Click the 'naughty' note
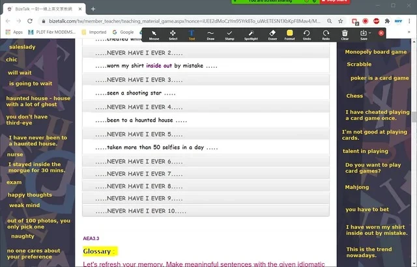 (x=23, y=236)
